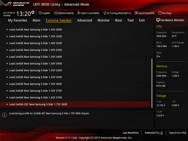The image size is (188, 141).
Task: Click the EzMode exit arrow icon
Action: (x=161, y=133)
